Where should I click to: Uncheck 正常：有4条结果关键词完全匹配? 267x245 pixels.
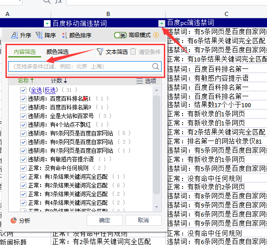pos(23,203)
